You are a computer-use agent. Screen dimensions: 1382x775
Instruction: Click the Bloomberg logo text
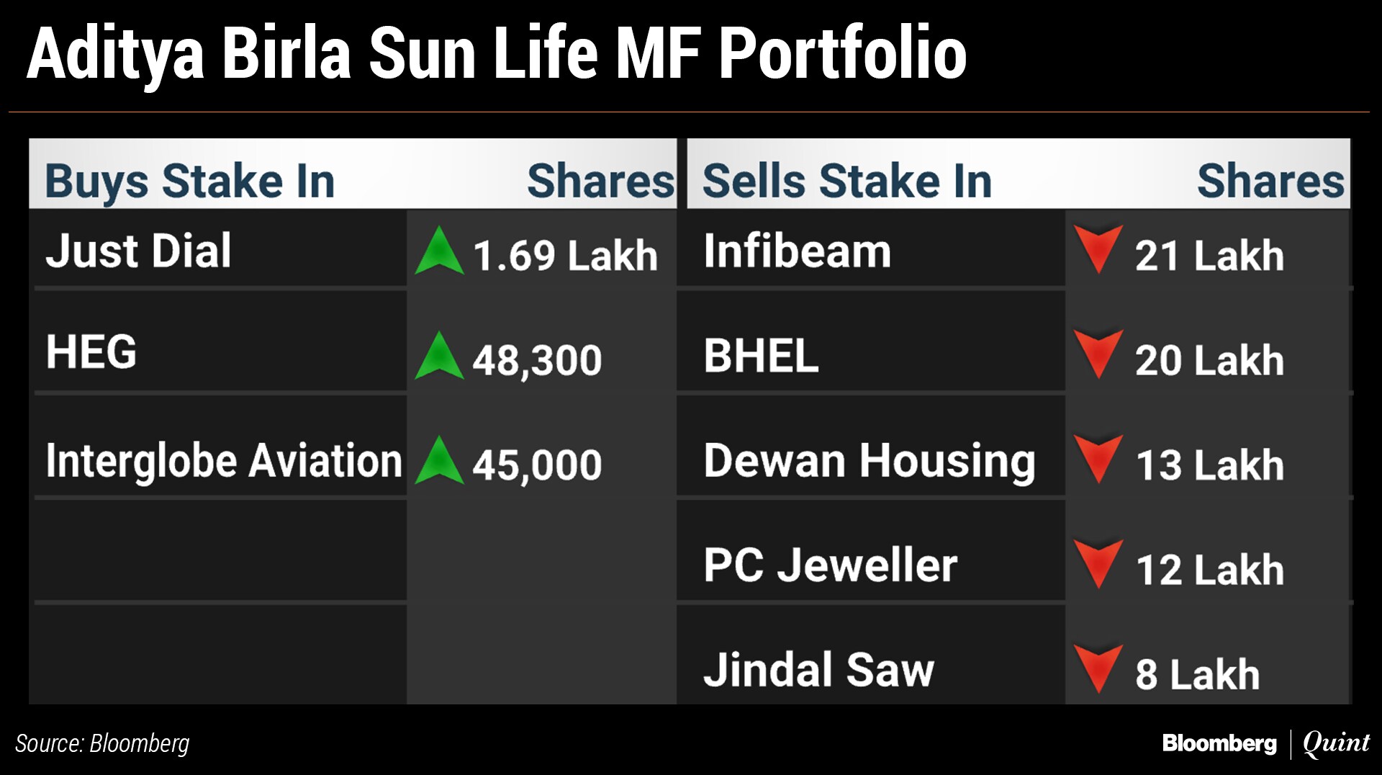coord(1219,743)
